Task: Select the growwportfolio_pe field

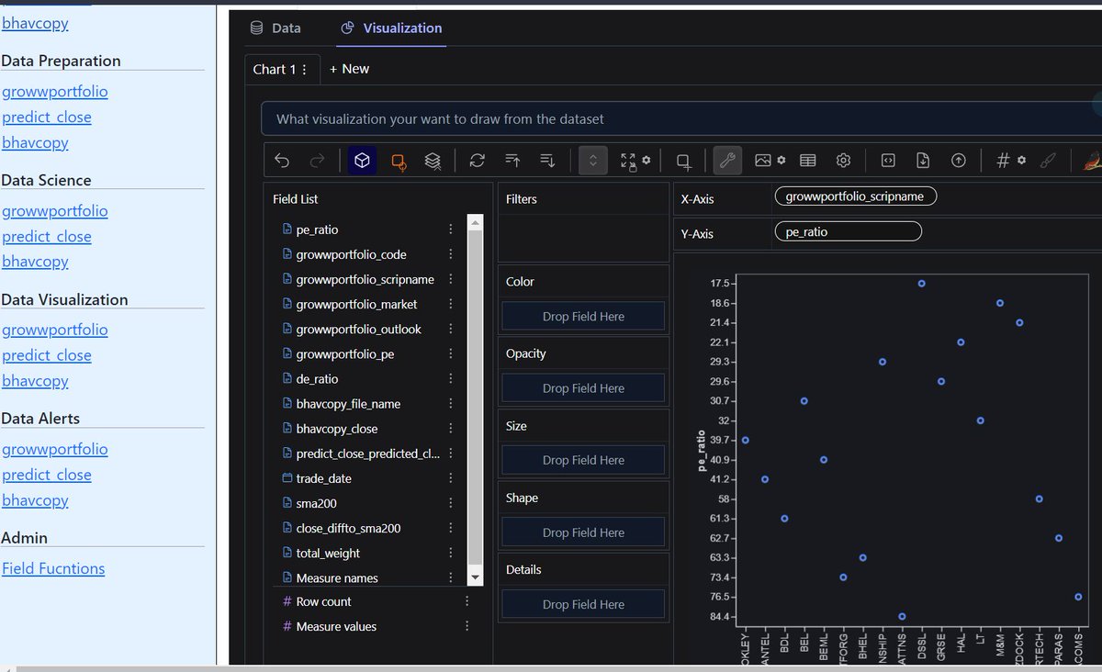Action: [345, 353]
